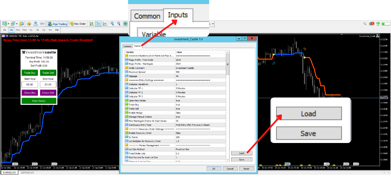
Task: Select the H1 timeframe
Action: click(x=31, y=30)
